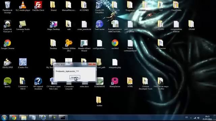
Task: Open the ACCIONES folder
Action: coord(84,6)
